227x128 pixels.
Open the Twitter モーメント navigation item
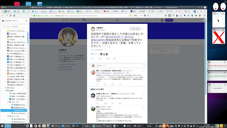click(x=75, y=20)
